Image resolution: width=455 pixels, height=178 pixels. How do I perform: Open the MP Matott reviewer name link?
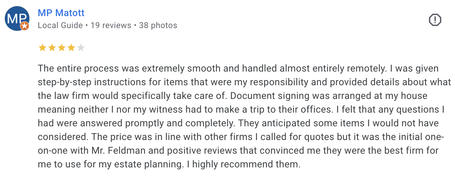pyautogui.click(x=61, y=13)
